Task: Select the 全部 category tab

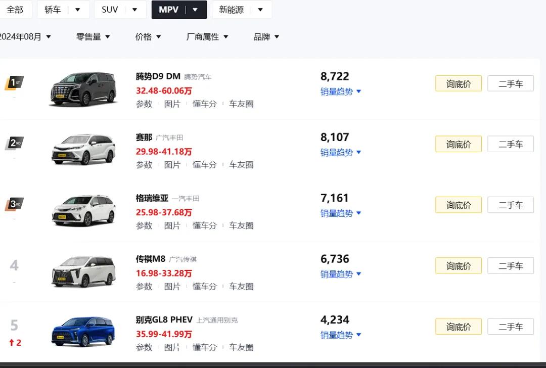Action: click(x=15, y=10)
